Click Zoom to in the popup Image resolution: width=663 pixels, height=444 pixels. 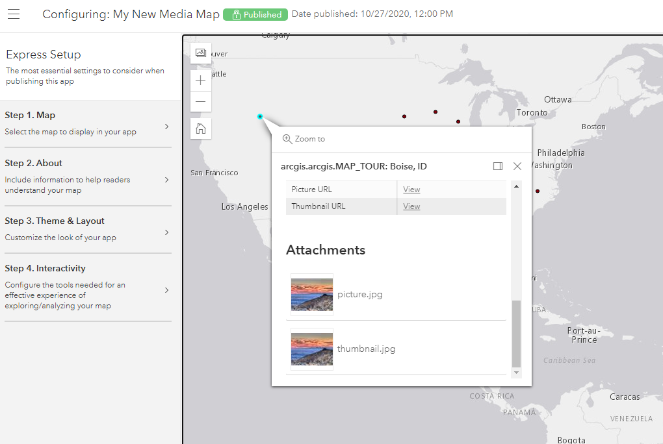pos(304,139)
